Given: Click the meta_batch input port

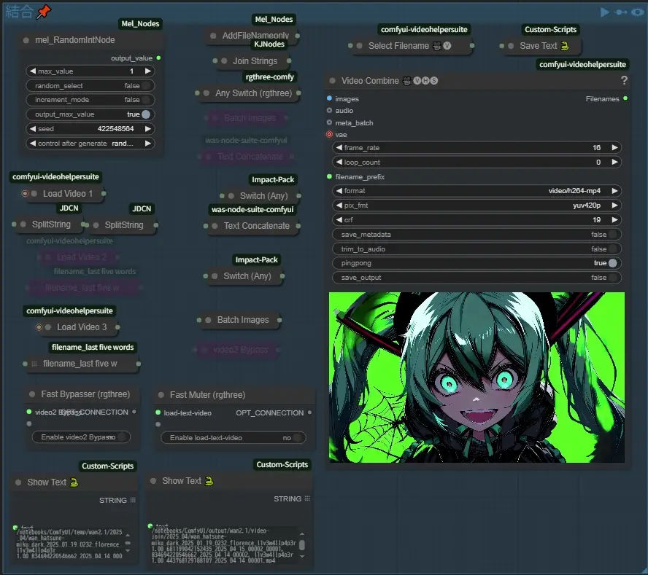Looking at the screenshot, I should (x=329, y=122).
